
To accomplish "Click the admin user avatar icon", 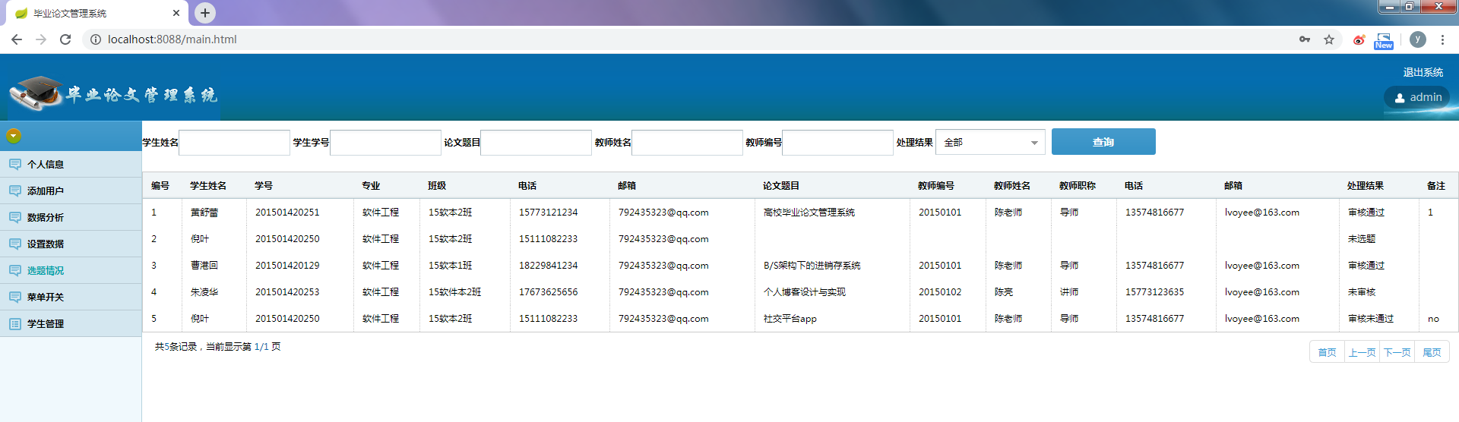I will [1400, 98].
